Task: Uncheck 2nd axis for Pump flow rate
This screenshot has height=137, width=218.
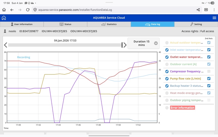Action: (x=209, y=78)
